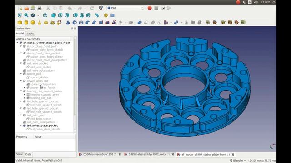Screen dimensions: 291x163
Task: Save the document icon
Action: click(x=33, y=8)
